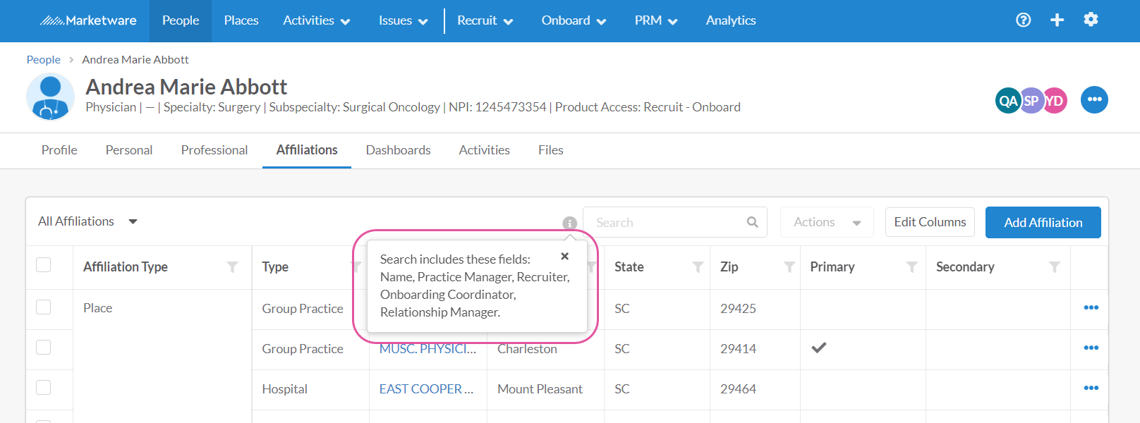Click the Edit Columns button
1140x423 pixels.
[930, 222]
